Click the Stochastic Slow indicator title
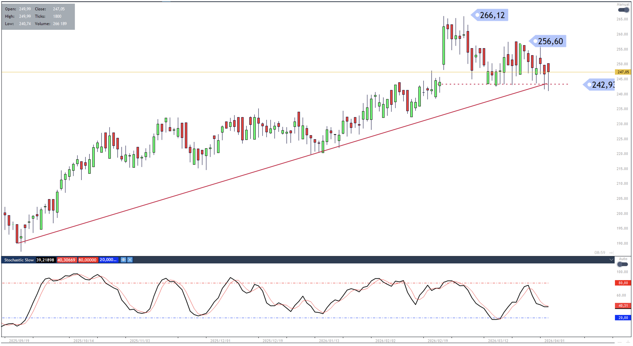Image resolution: width=633 pixels, height=346 pixels. point(19,260)
